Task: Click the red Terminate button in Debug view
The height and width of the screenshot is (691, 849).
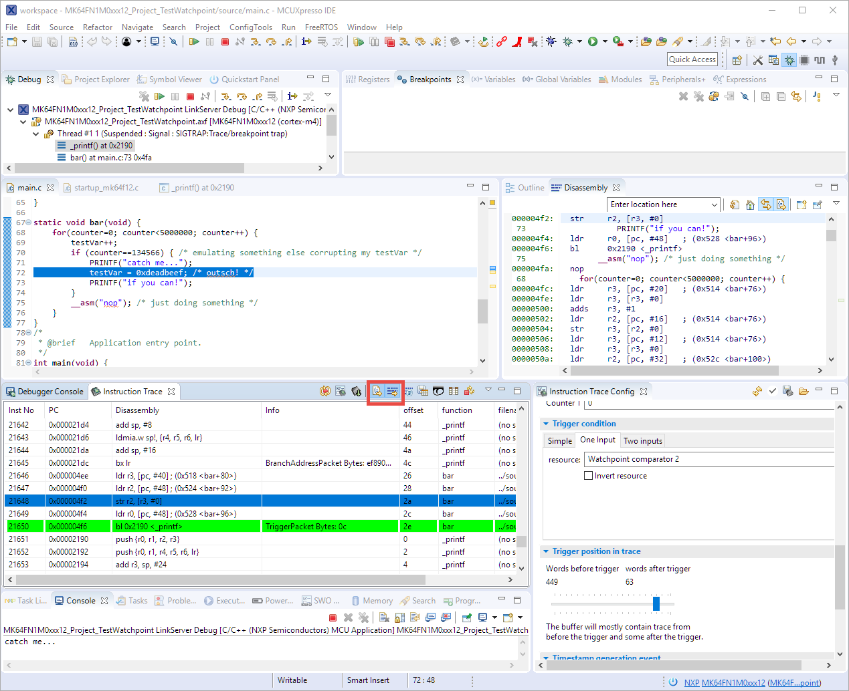Action: click(x=191, y=96)
